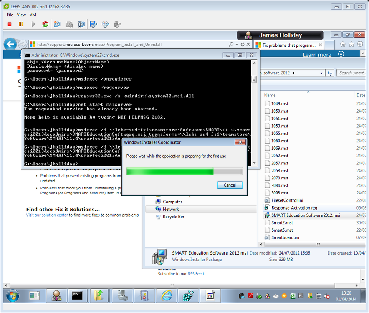Expand the breadcrumb arrow after _software_2012
Image resolution: width=369 pixels, height=313 pixels.
[x=294, y=73]
